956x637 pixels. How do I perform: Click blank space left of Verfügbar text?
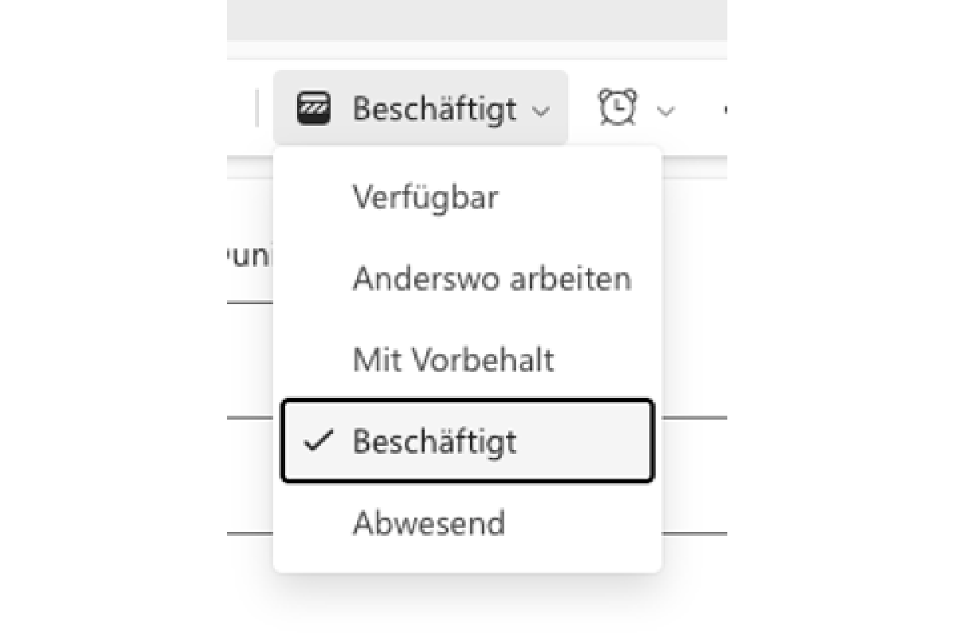click(x=313, y=197)
